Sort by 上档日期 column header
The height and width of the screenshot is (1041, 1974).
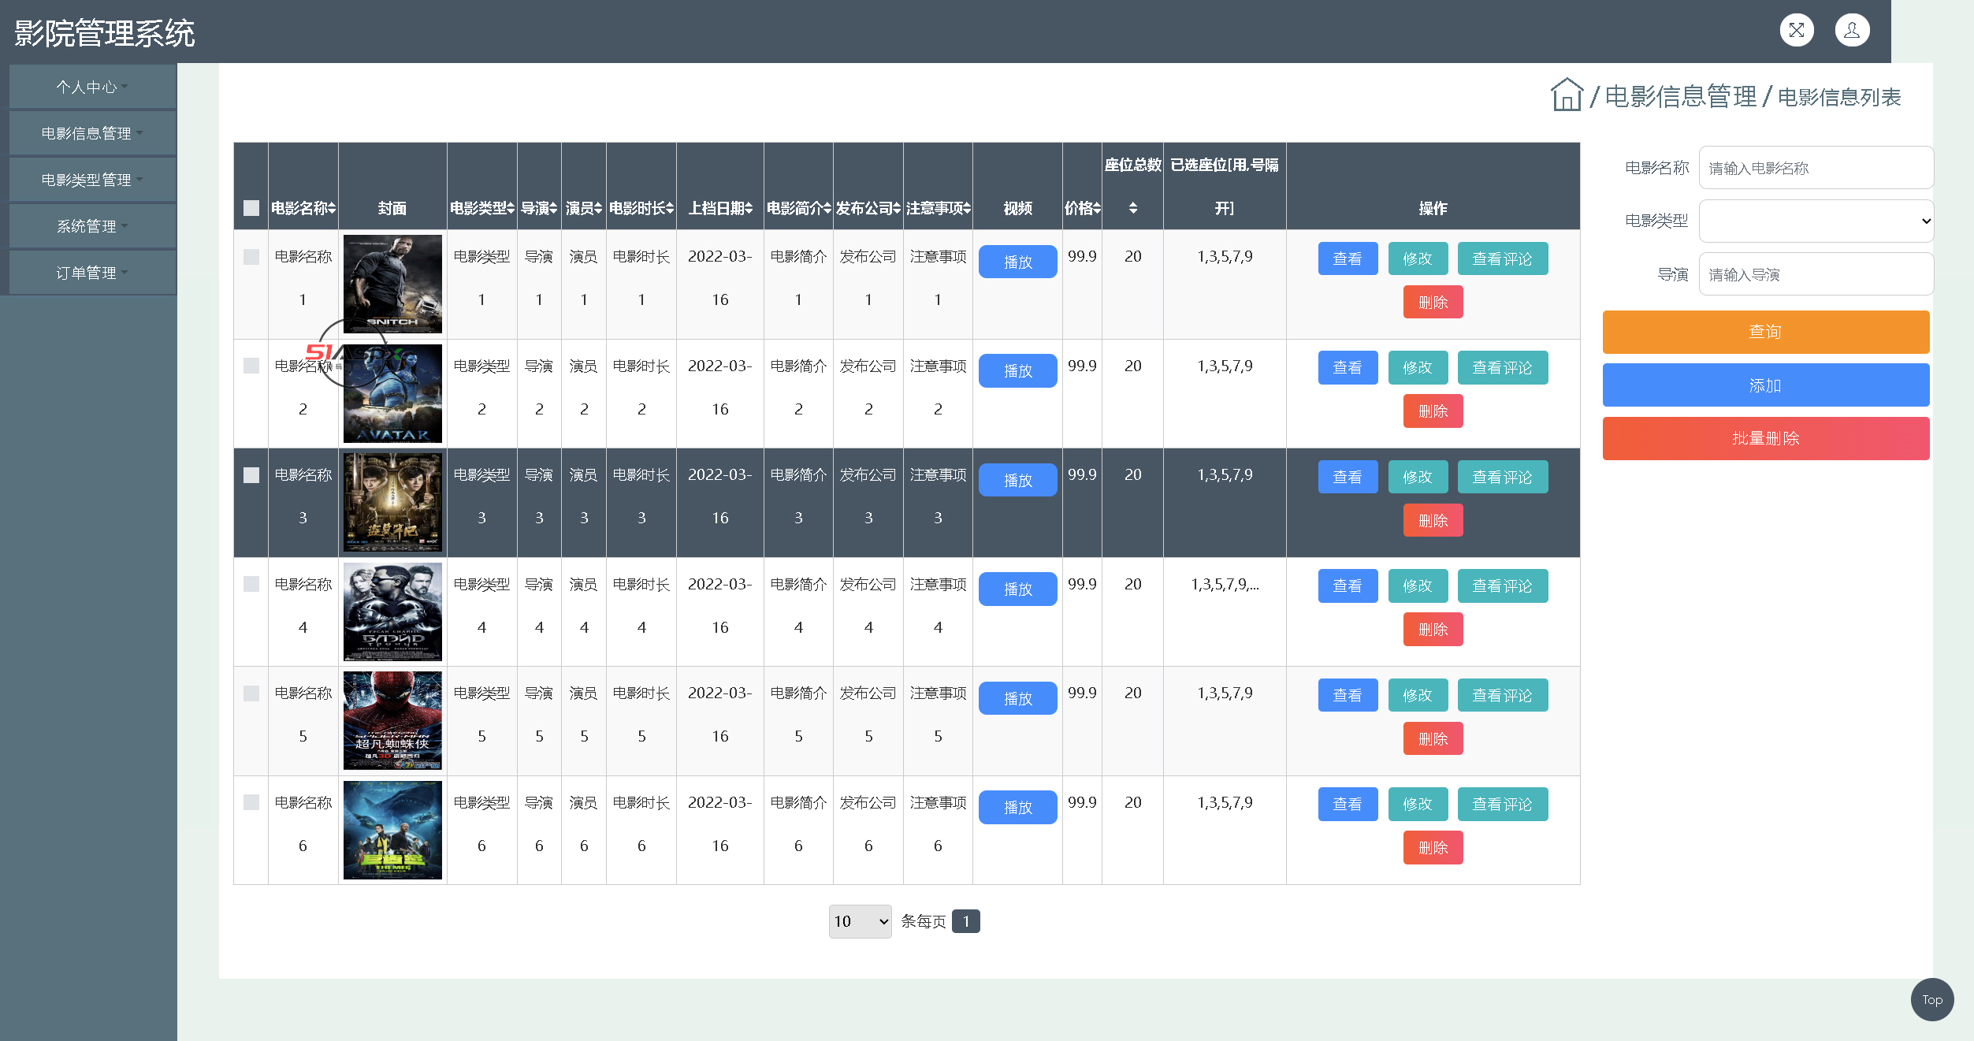pyautogui.click(x=720, y=208)
